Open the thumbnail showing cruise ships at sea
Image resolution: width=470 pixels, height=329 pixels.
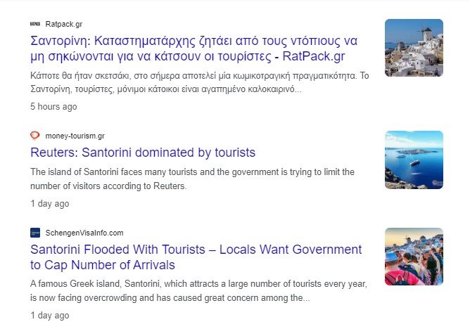coord(414,160)
